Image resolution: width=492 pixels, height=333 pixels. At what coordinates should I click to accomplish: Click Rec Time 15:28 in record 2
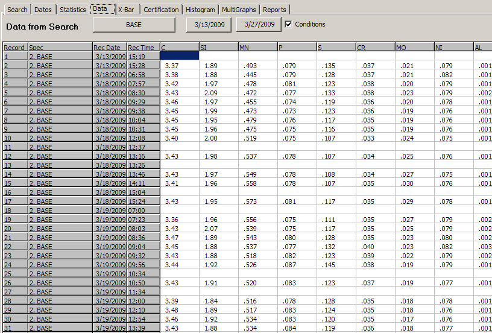point(143,66)
